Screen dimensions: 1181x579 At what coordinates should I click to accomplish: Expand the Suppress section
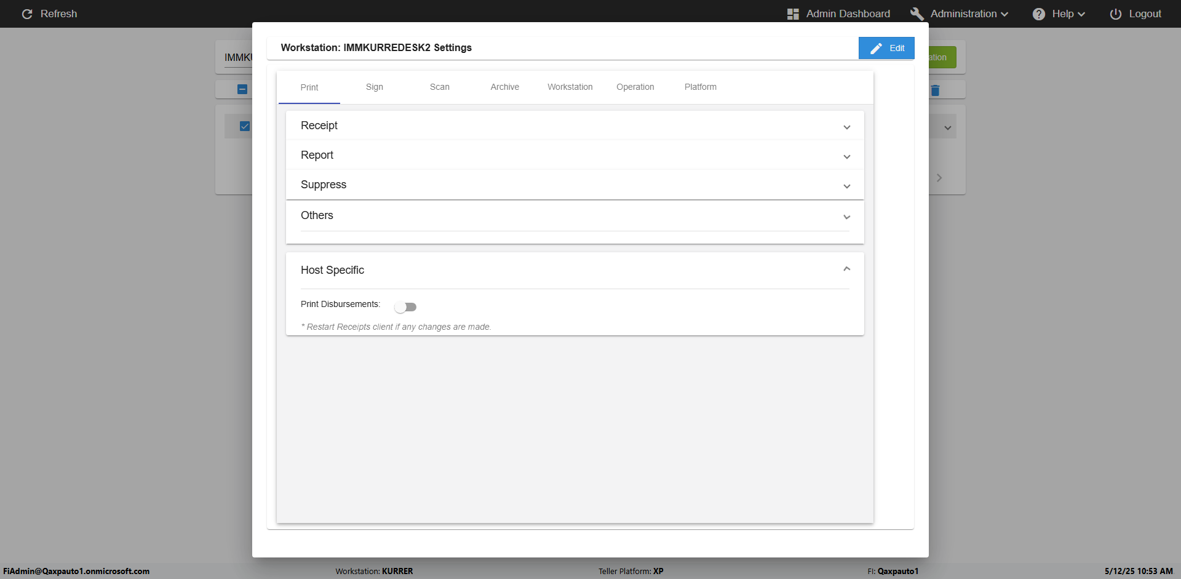(575, 185)
